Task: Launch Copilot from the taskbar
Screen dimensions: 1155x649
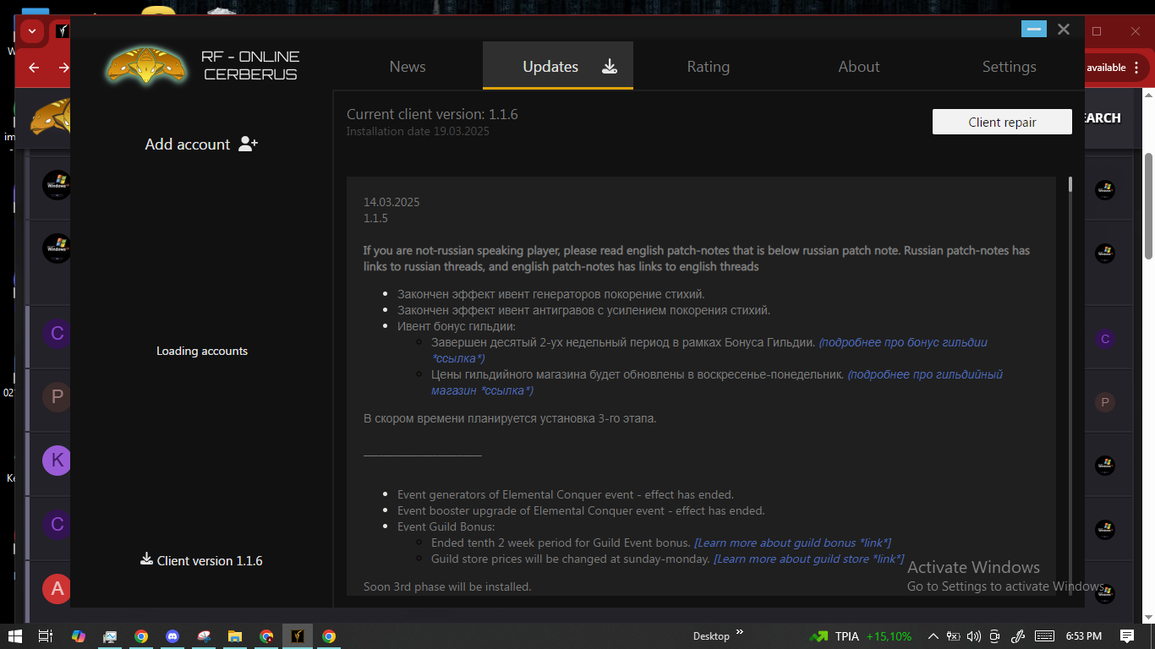Action: (x=79, y=636)
